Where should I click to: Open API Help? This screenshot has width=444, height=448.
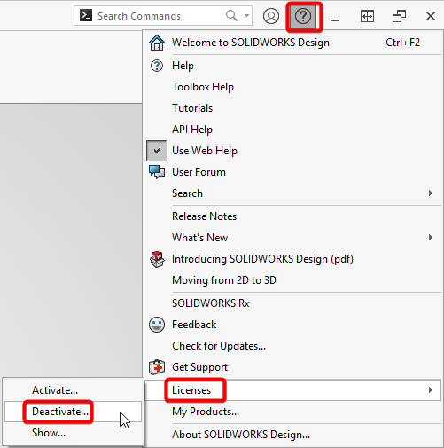(x=192, y=130)
